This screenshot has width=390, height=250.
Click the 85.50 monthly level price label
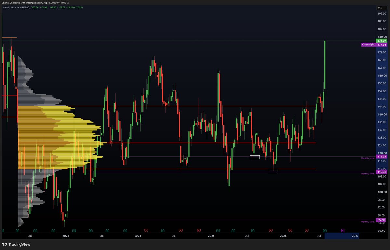point(381,220)
